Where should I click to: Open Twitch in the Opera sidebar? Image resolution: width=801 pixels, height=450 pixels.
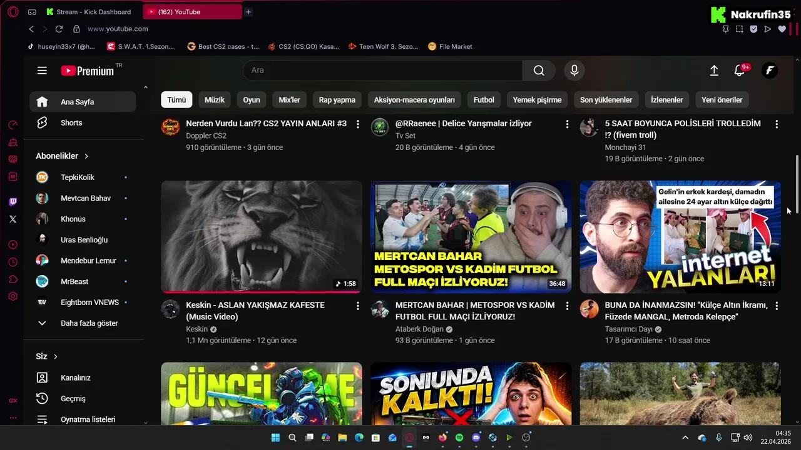[x=13, y=202]
